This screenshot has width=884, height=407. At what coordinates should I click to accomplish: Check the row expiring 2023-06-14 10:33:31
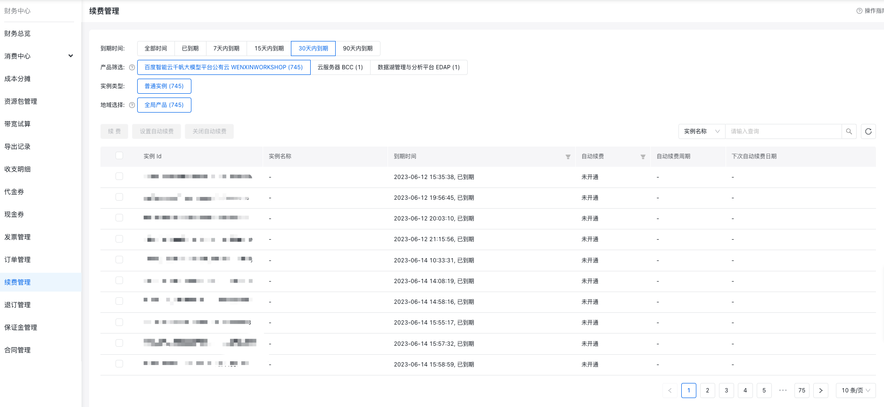click(x=119, y=260)
